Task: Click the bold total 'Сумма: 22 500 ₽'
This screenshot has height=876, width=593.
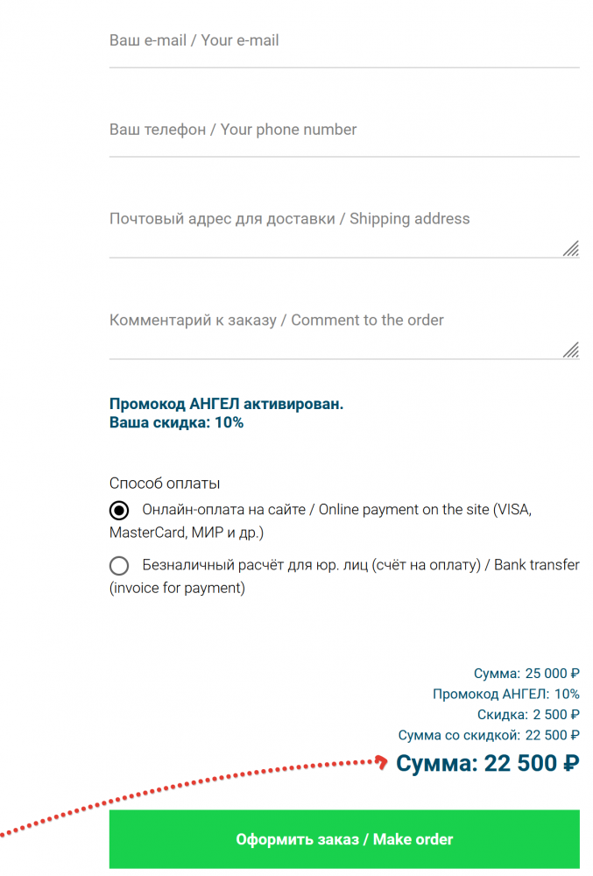Action: click(x=488, y=764)
